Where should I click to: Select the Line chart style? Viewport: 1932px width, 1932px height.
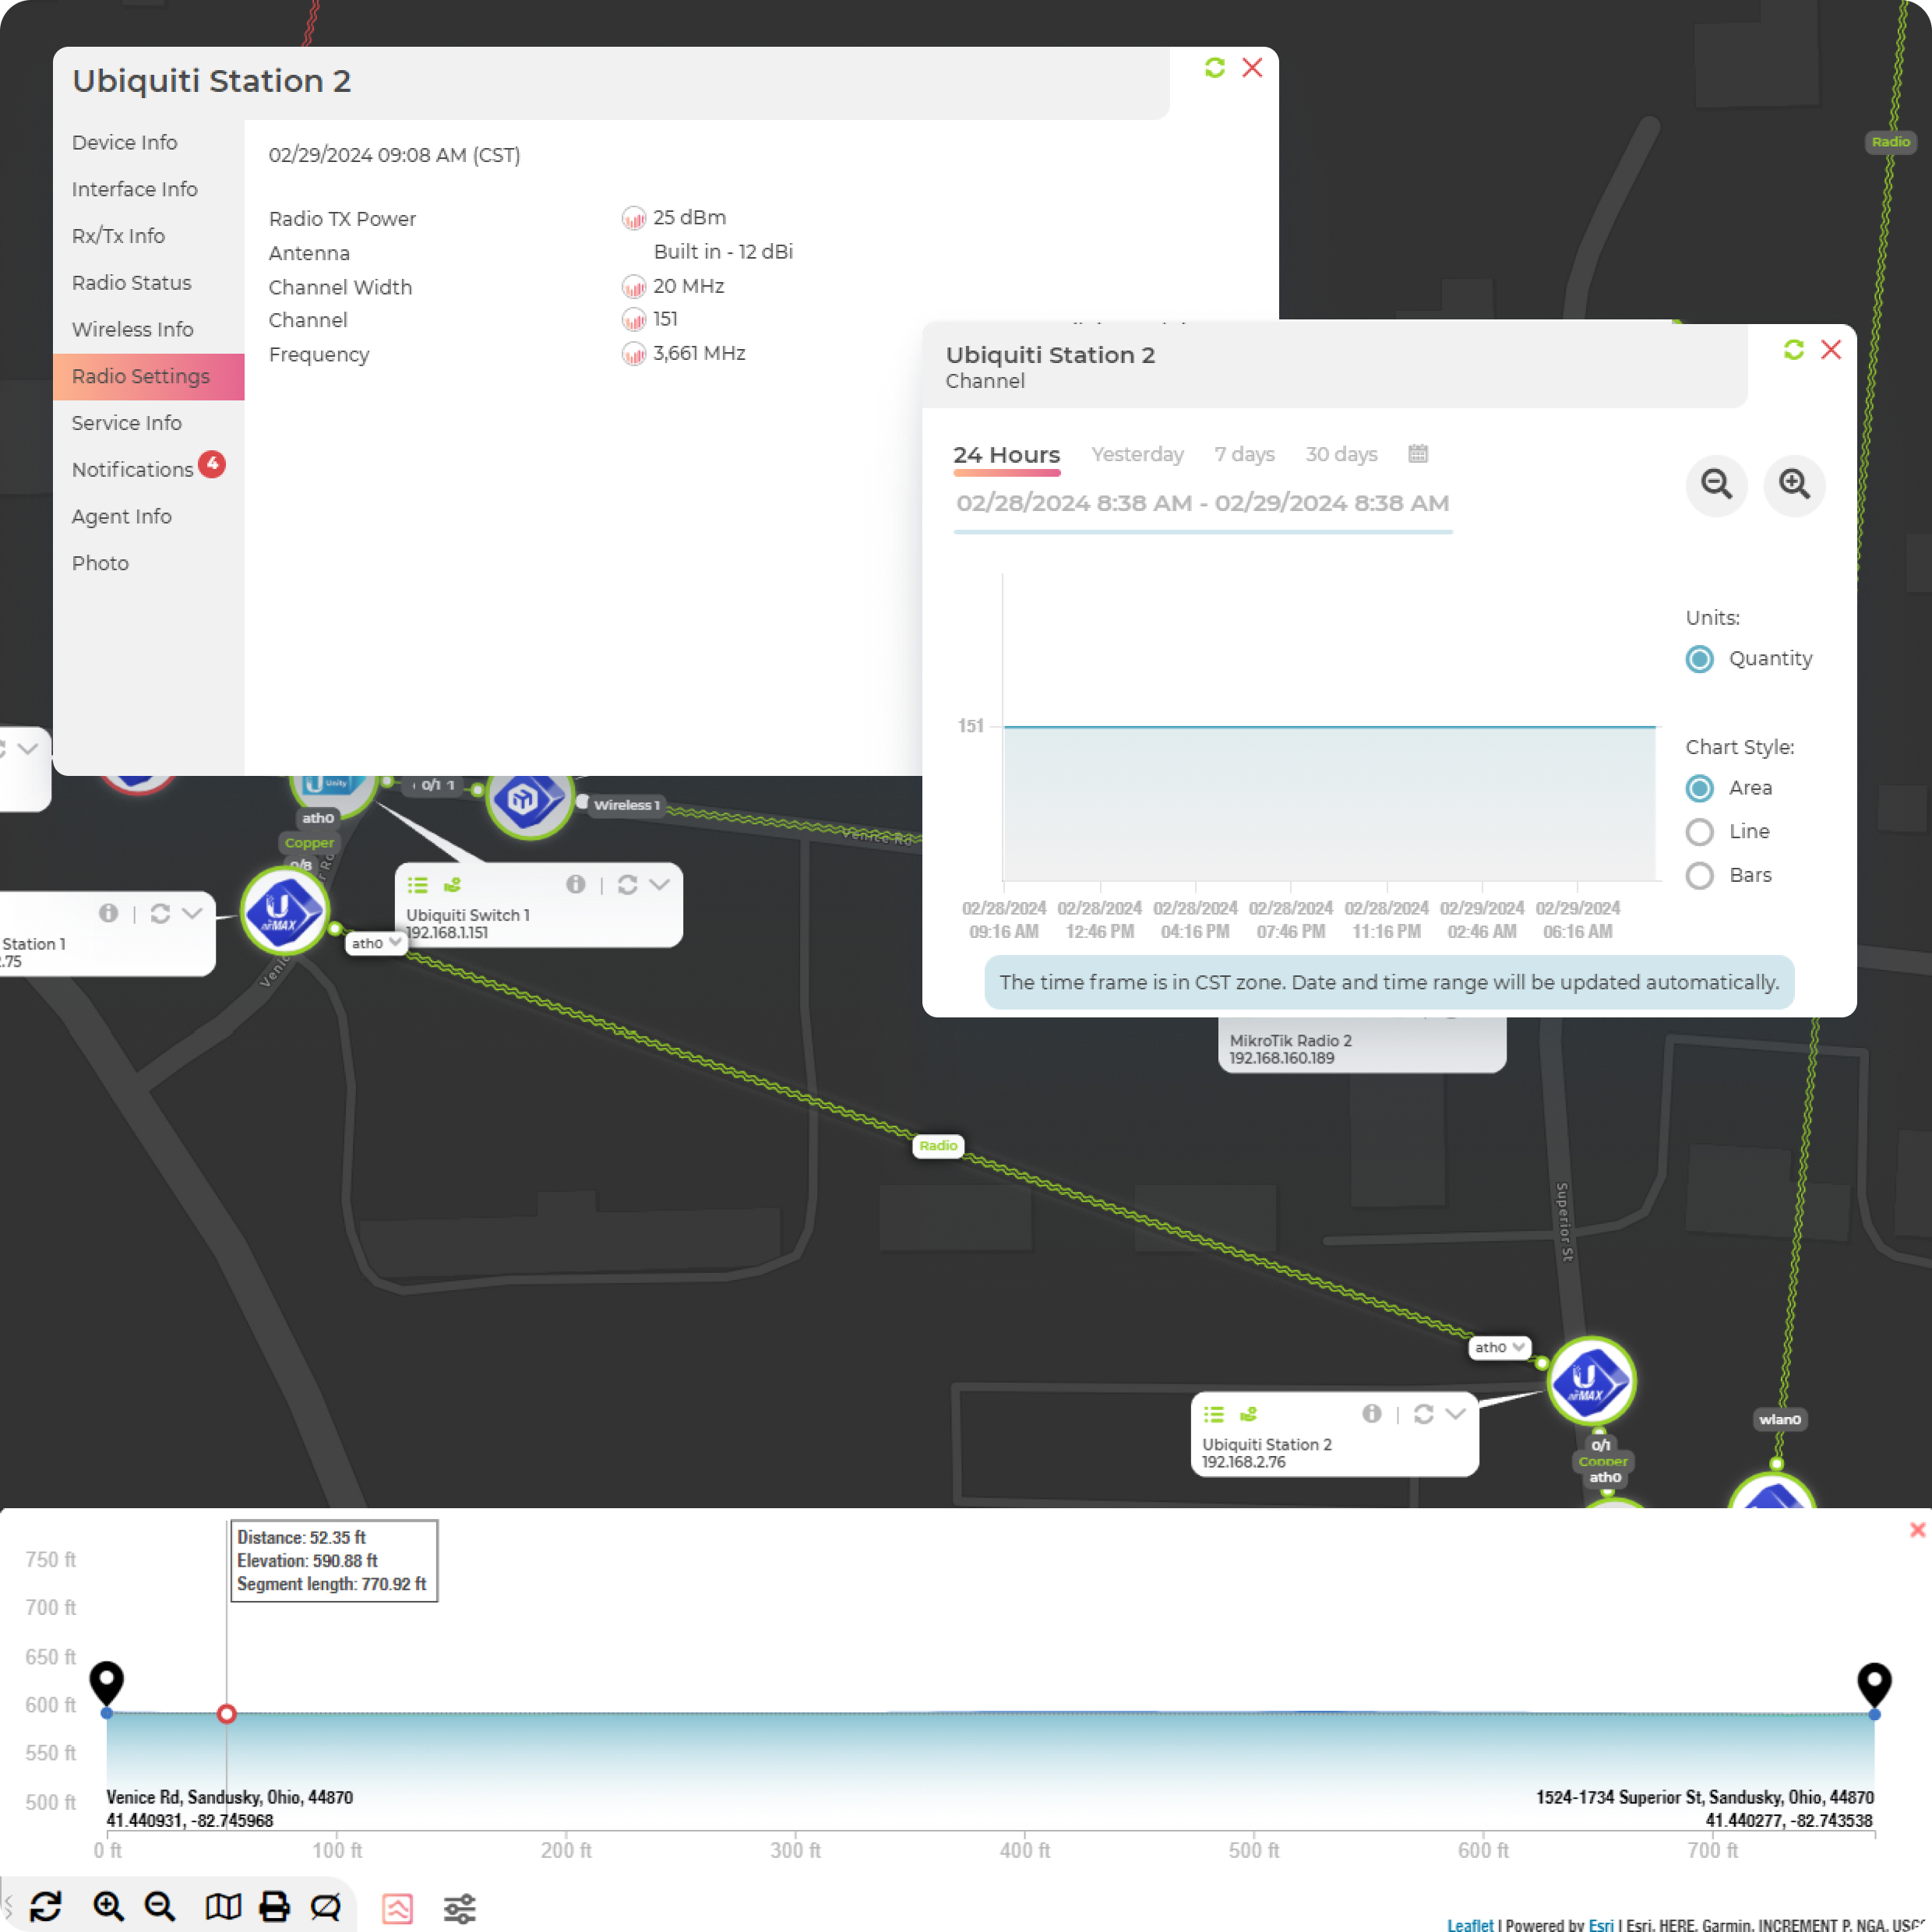pos(1700,832)
